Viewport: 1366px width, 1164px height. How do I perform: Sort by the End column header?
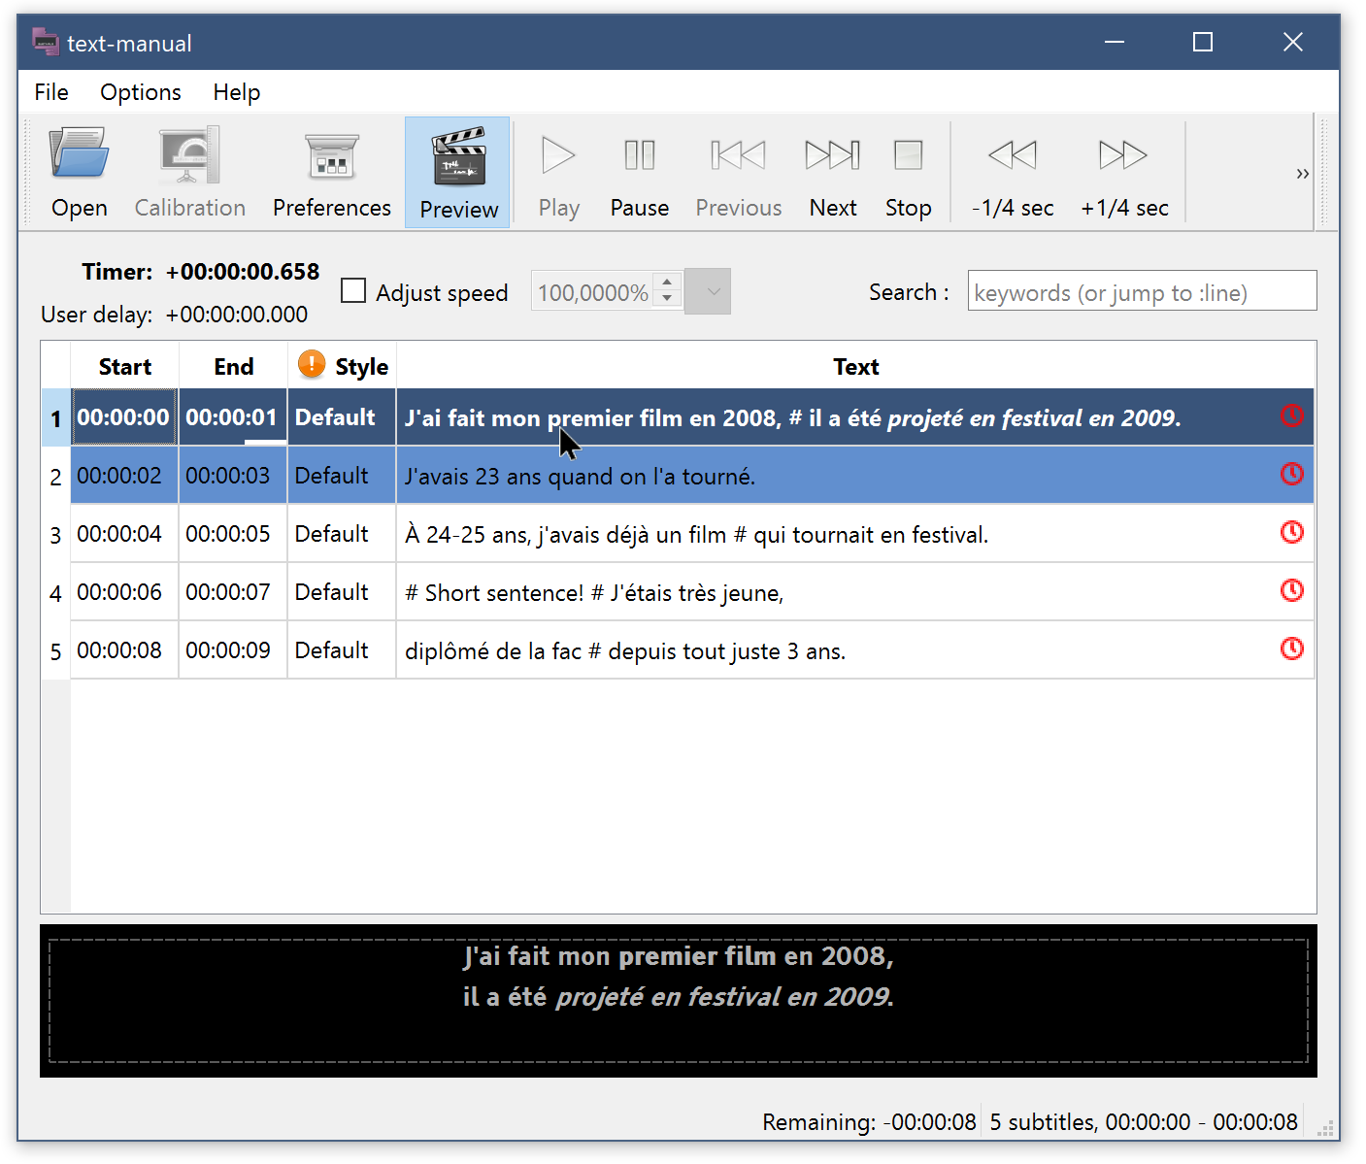coord(234,366)
